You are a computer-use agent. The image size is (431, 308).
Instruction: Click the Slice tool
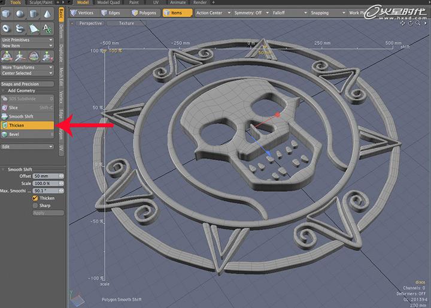click(x=27, y=108)
